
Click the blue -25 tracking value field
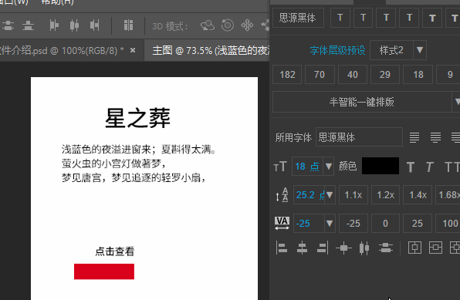pos(309,224)
